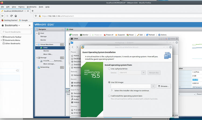Image resolution: width=202 pixels, height=120 pixels.
Task: Suspend the Linux virtual machine
Action: (120, 35)
